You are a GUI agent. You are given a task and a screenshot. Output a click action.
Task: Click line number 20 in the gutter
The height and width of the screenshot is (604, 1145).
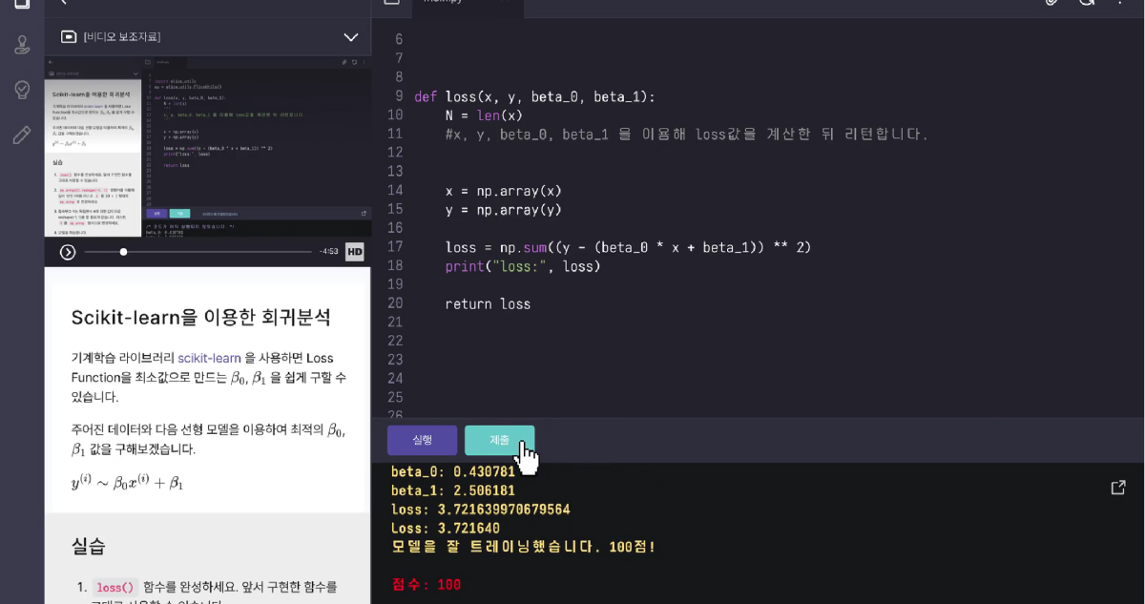[395, 304]
